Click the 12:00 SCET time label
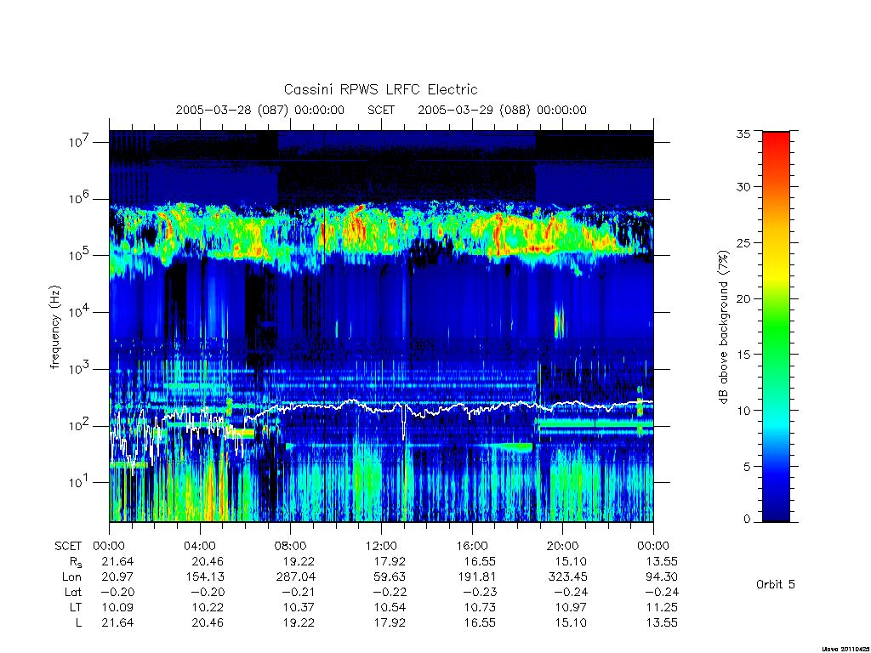Viewport: 871px width, 653px height. 381,546
